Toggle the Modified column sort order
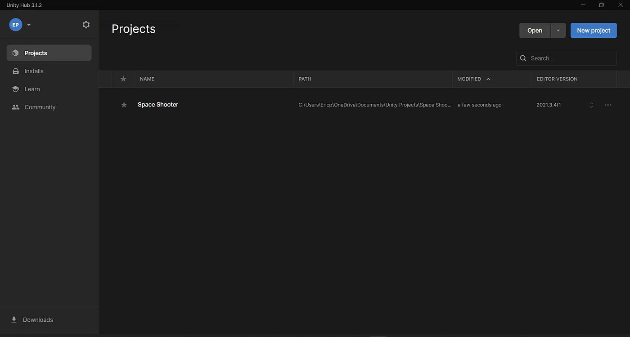This screenshot has height=337, width=630. coord(474,79)
